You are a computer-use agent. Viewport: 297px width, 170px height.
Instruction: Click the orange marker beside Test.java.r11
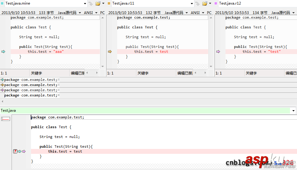click(109, 3)
